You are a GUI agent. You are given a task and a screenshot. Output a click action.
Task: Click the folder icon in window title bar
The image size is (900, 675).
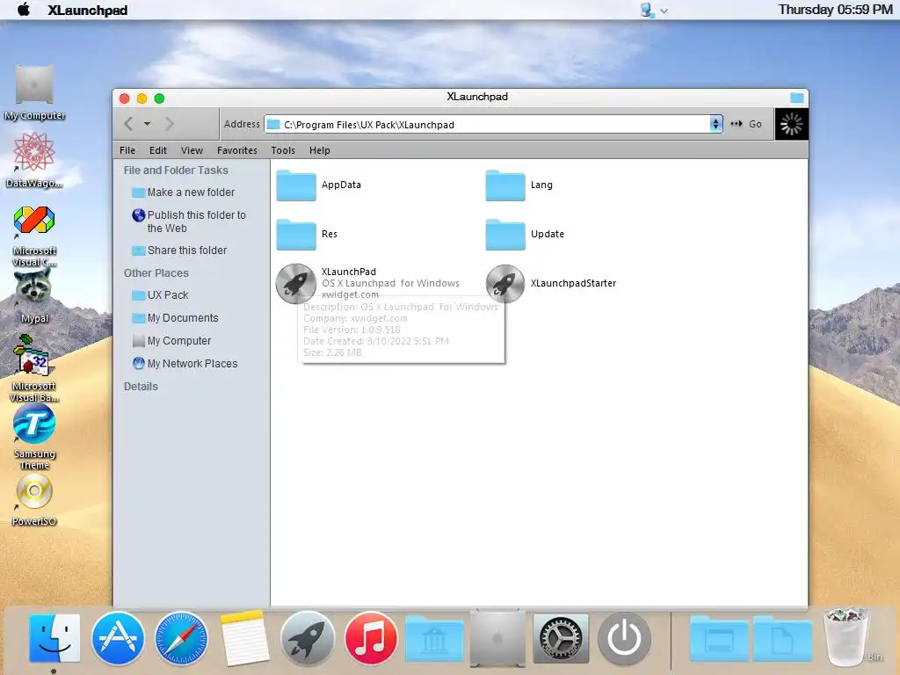[x=796, y=98]
